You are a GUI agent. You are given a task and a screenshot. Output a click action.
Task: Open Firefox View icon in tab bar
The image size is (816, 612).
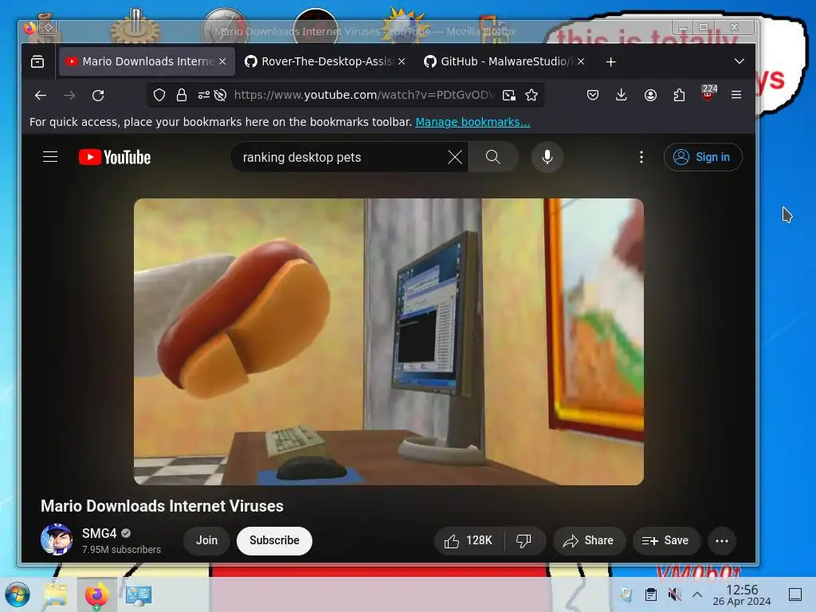click(37, 61)
